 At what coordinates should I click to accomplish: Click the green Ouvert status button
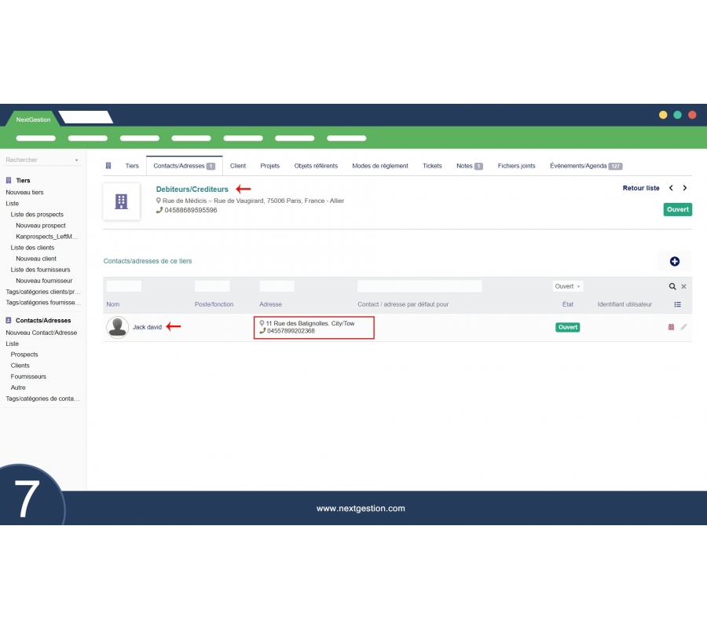coord(677,210)
